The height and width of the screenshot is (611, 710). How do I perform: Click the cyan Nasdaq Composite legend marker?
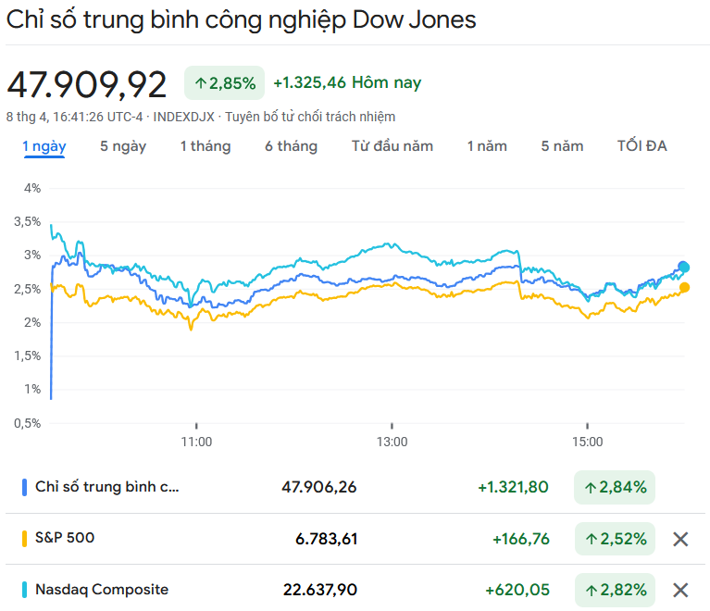(x=24, y=590)
